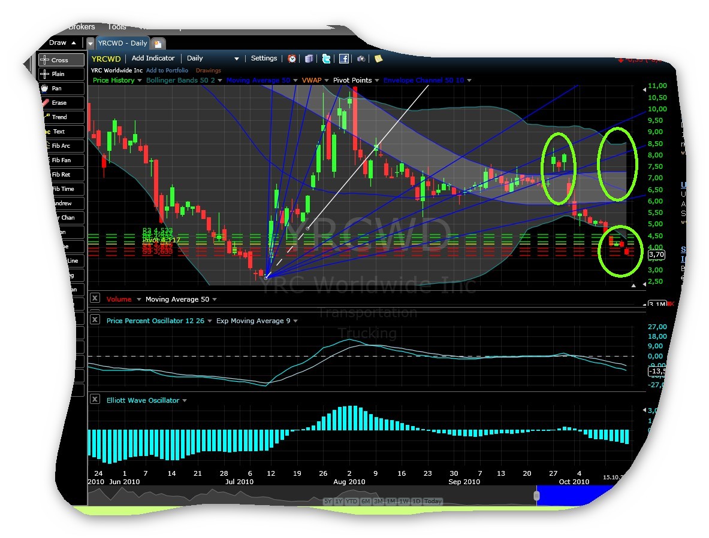Close the Elliott Wave Oscillator panel
The width and height of the screenshot is (709, 538).
click(95, 399)
